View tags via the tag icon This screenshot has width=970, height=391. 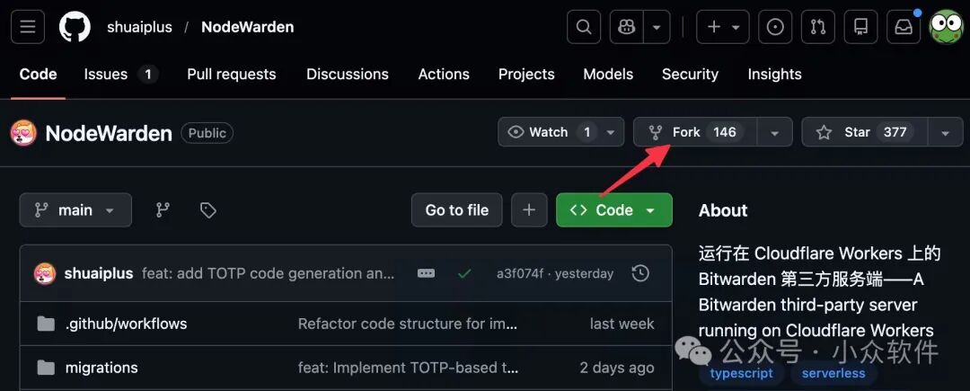coord(207,210)
